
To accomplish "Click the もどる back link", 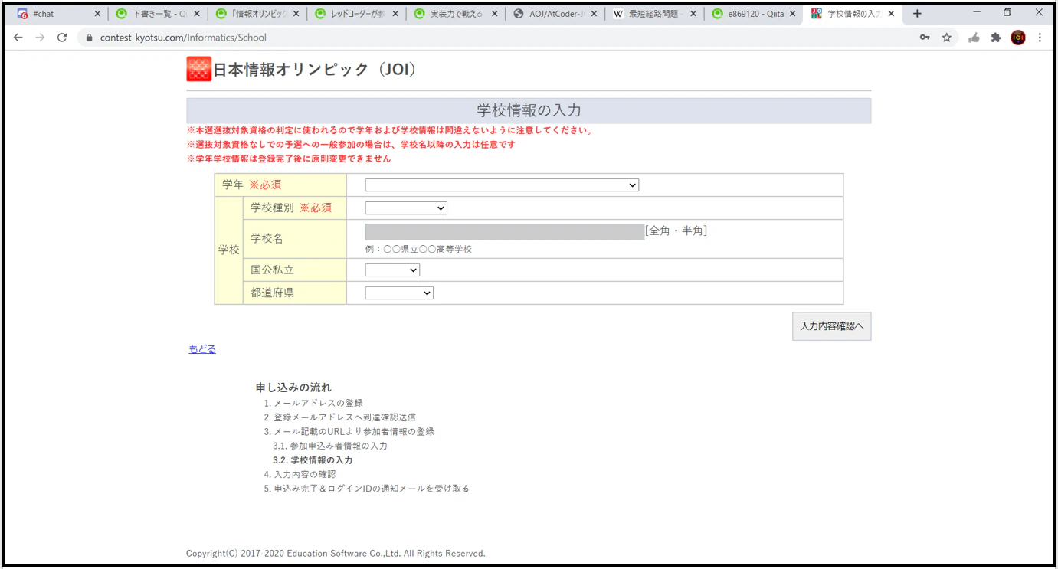I will click(x=202, y=349).
